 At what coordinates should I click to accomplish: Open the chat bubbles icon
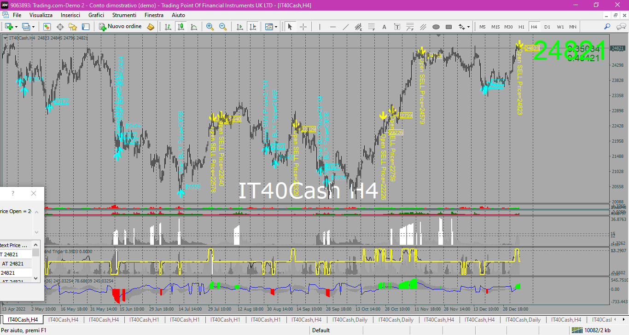[x=620, y=27]
